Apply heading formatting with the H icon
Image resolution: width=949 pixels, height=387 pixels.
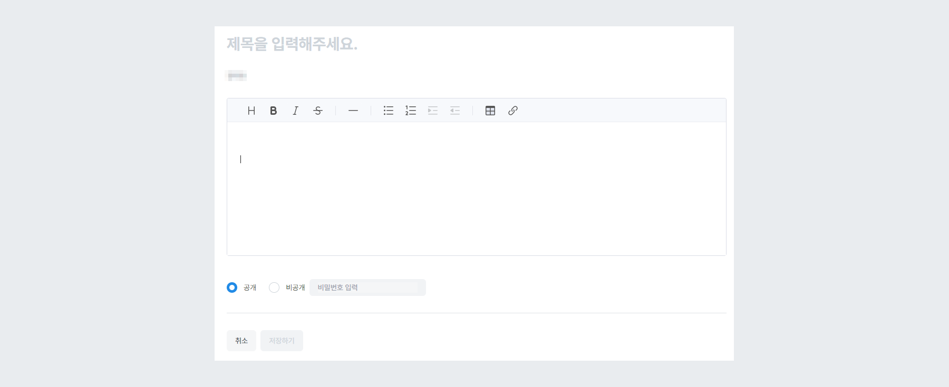(251, 111)
